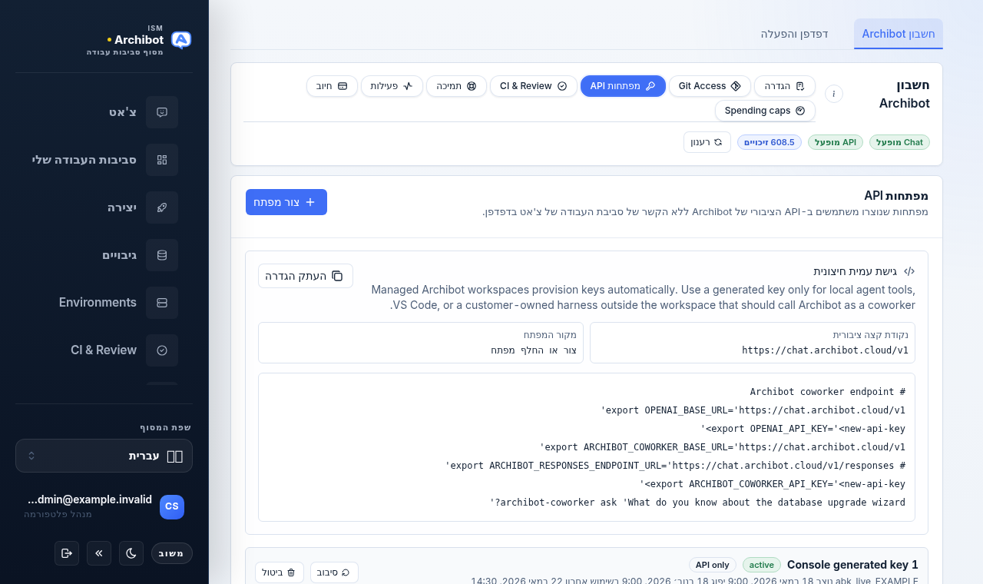Click the Archibot logo icon
The image size is (983, 584).
tap(181, 40)
